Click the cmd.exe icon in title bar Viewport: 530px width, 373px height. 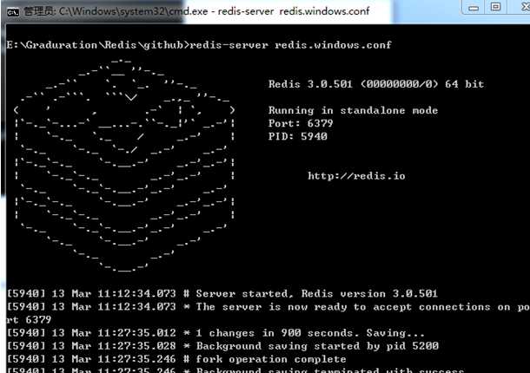coord(13,12)
